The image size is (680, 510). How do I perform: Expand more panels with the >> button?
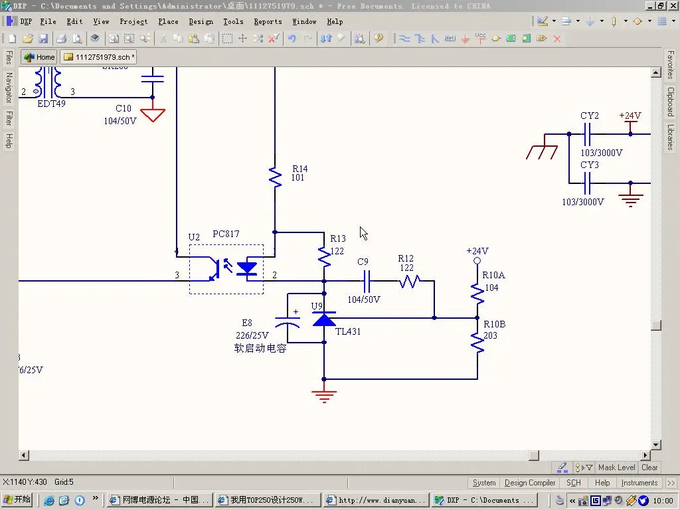tap(671, 483)
